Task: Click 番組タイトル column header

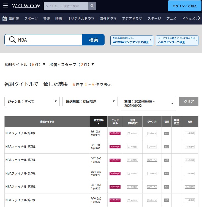Action: 47,121
